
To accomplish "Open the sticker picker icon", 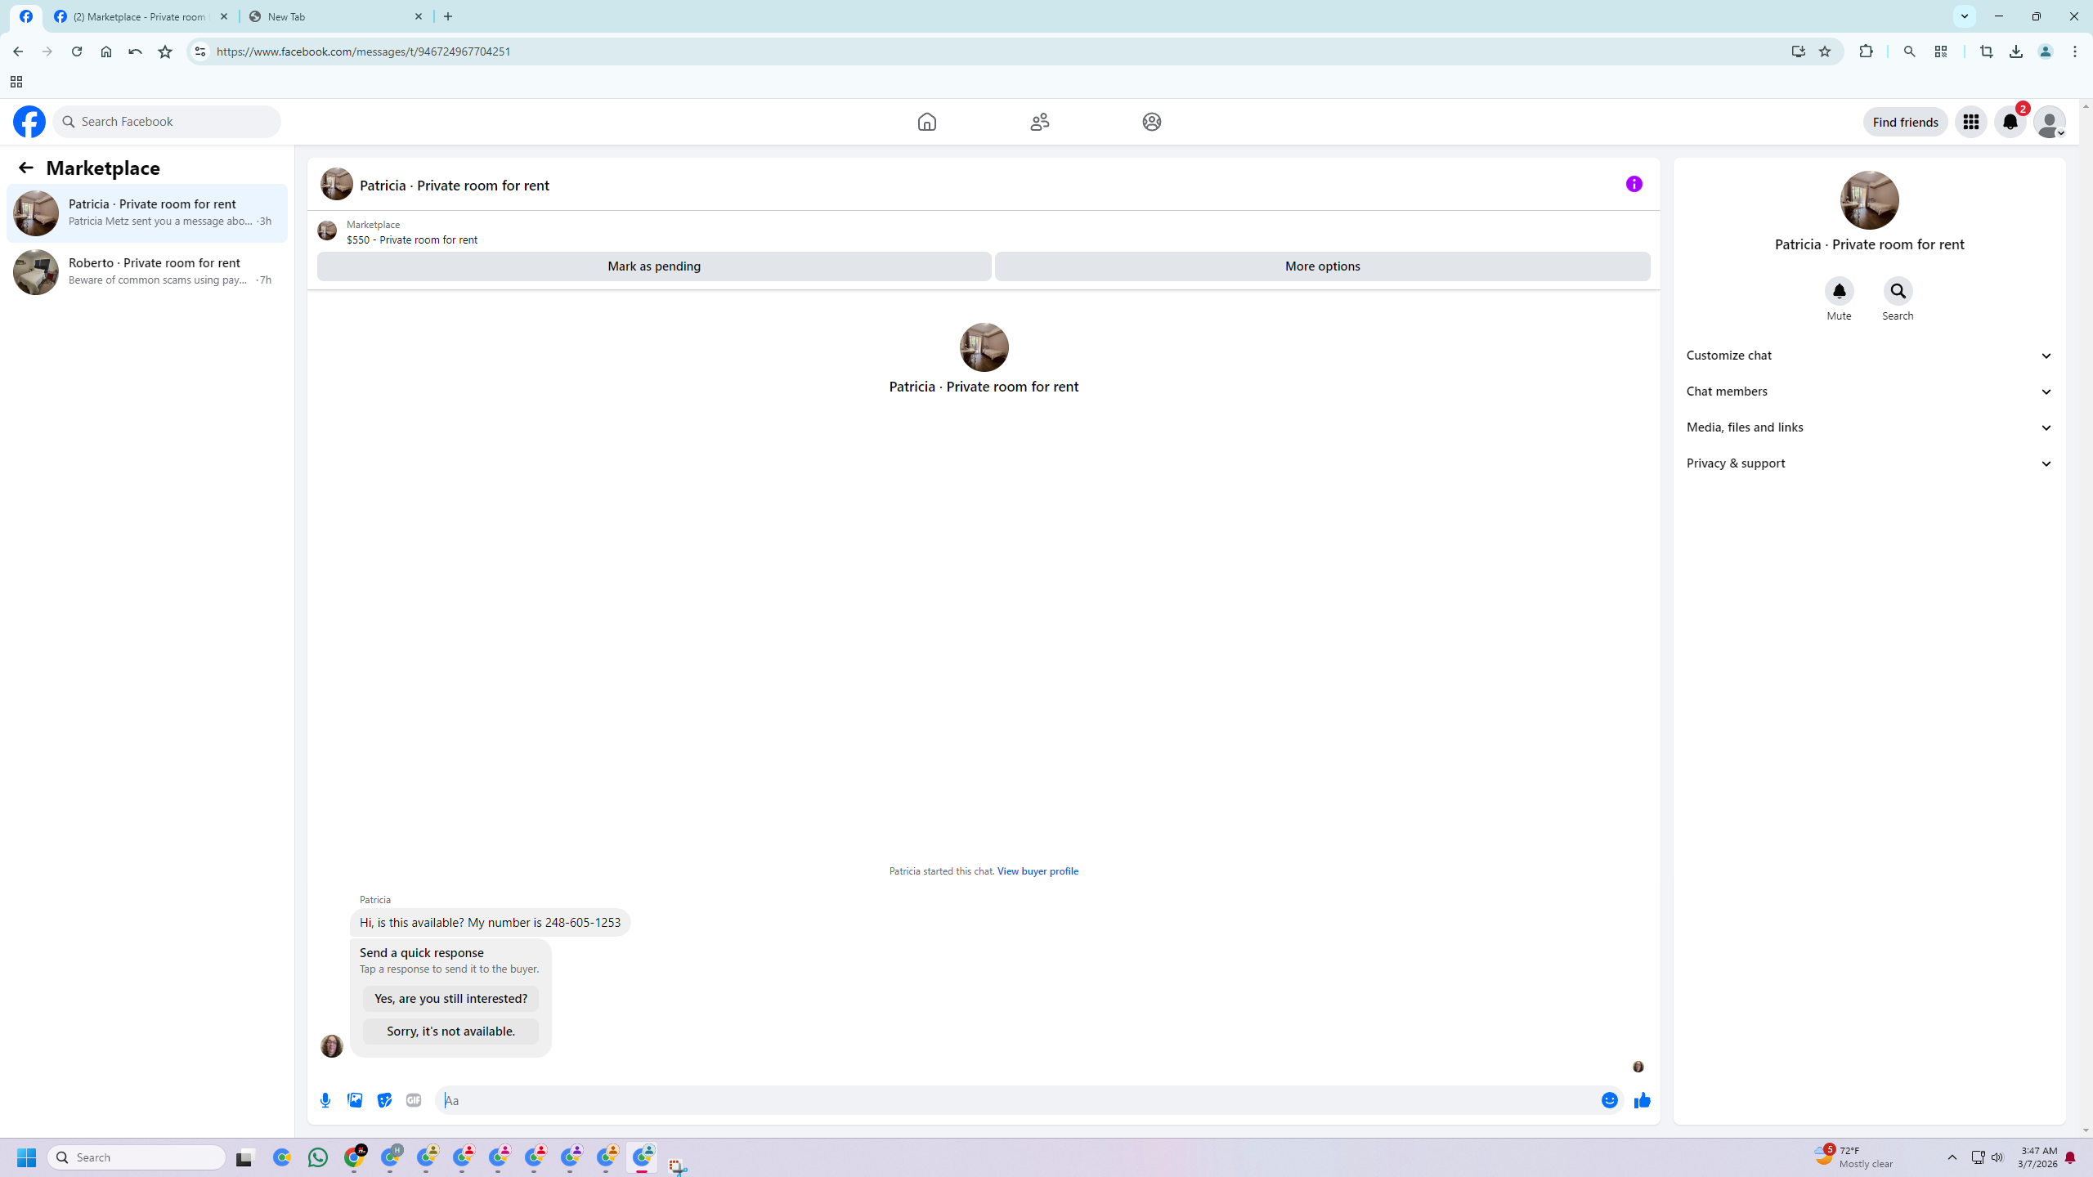I will click(x=384, y=1100).
